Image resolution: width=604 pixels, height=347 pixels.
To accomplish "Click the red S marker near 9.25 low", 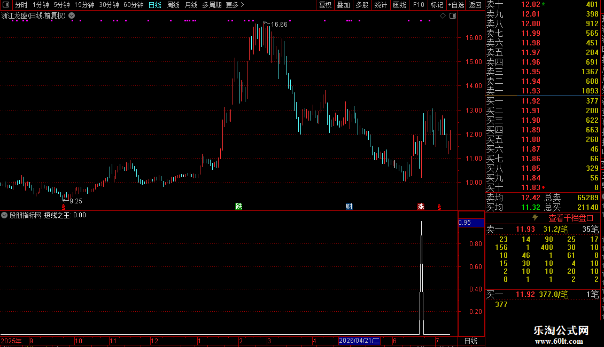I will [64, 207].
